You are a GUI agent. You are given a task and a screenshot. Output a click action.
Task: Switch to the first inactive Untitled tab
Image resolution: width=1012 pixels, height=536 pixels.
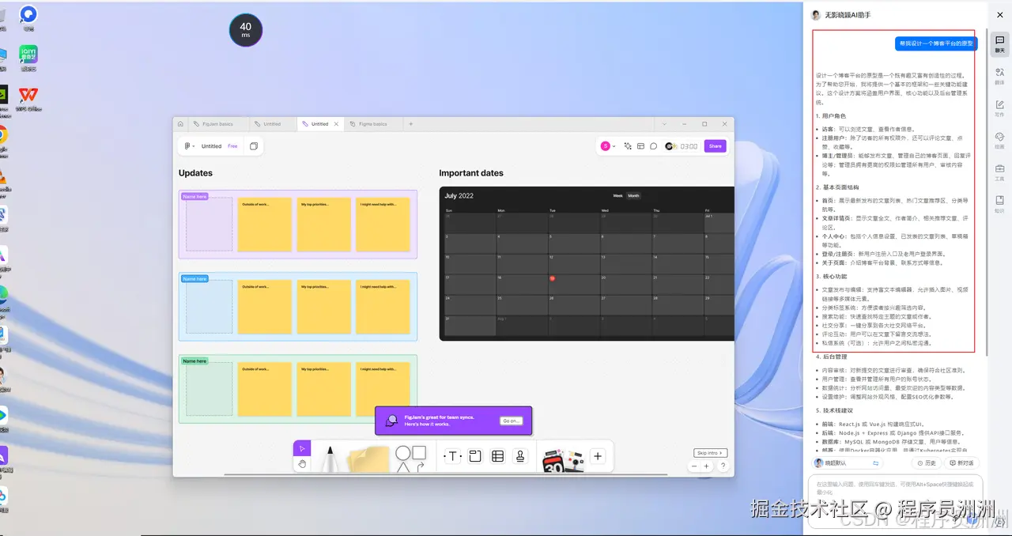(272, 124)
